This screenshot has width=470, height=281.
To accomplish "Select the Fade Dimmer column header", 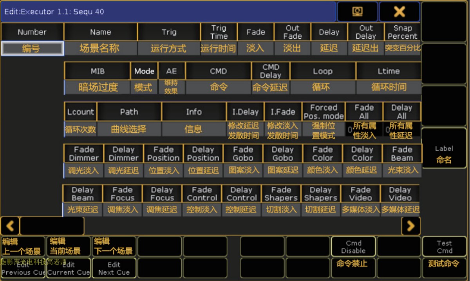I will coord(84,153).
